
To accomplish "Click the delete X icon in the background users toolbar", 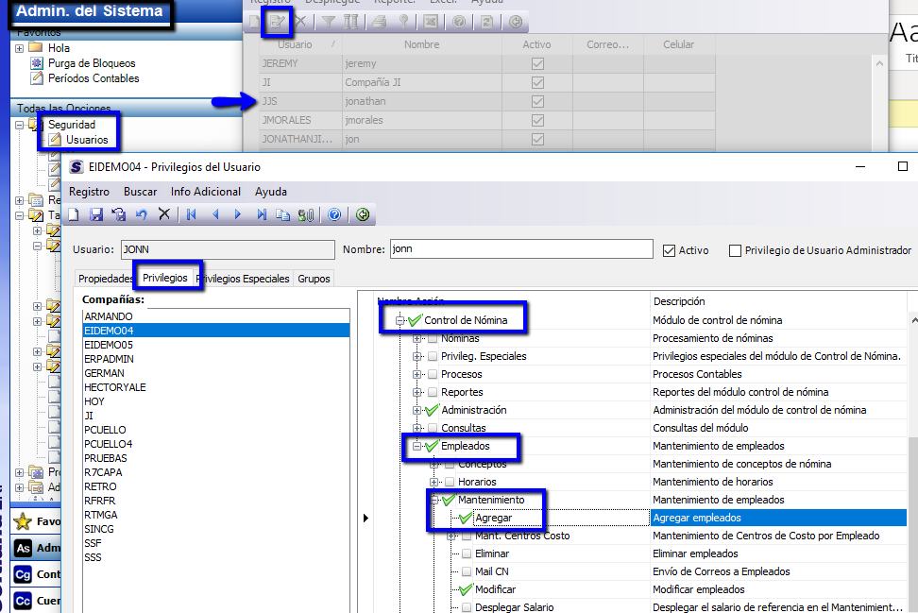I will [301, 23].
